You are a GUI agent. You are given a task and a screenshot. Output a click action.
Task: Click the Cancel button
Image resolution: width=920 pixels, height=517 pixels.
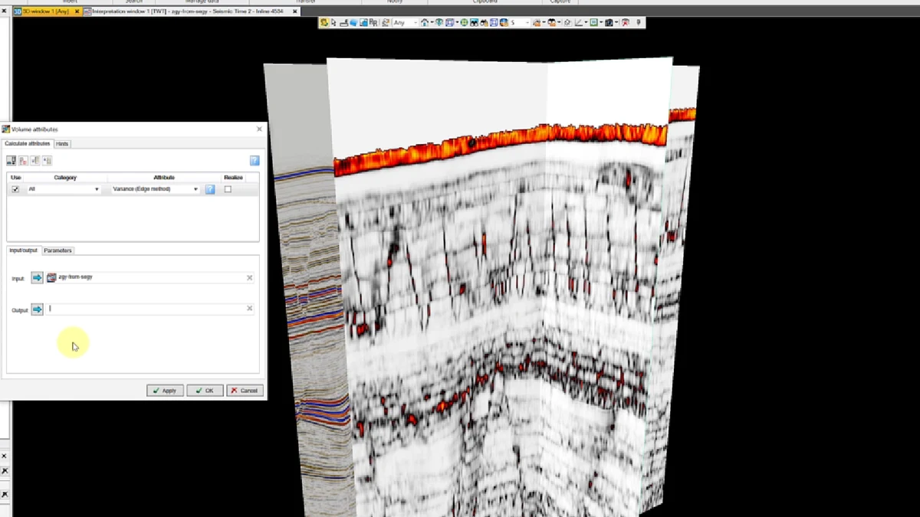point(245,391)
